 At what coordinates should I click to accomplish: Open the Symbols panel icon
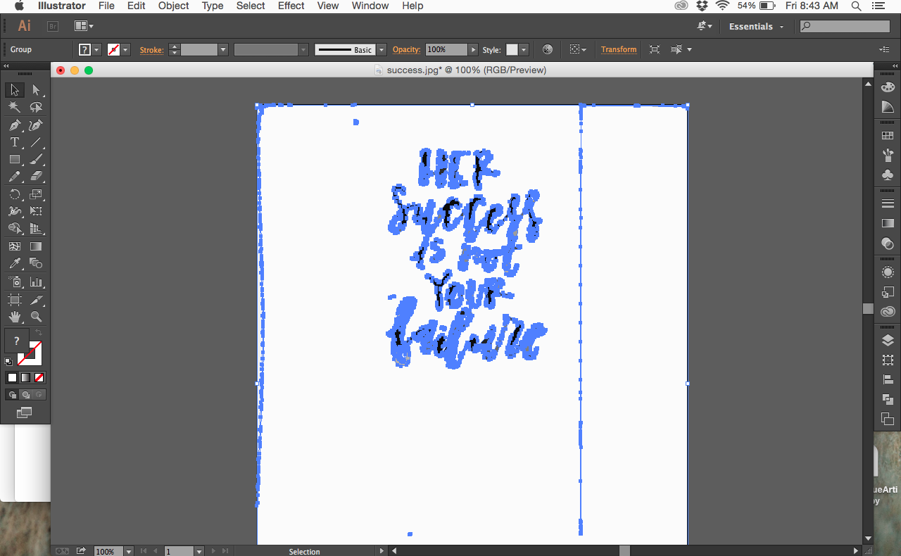[888, 174]
